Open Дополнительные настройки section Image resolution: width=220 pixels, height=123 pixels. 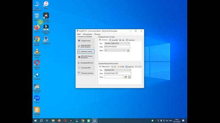click(86, 57)
